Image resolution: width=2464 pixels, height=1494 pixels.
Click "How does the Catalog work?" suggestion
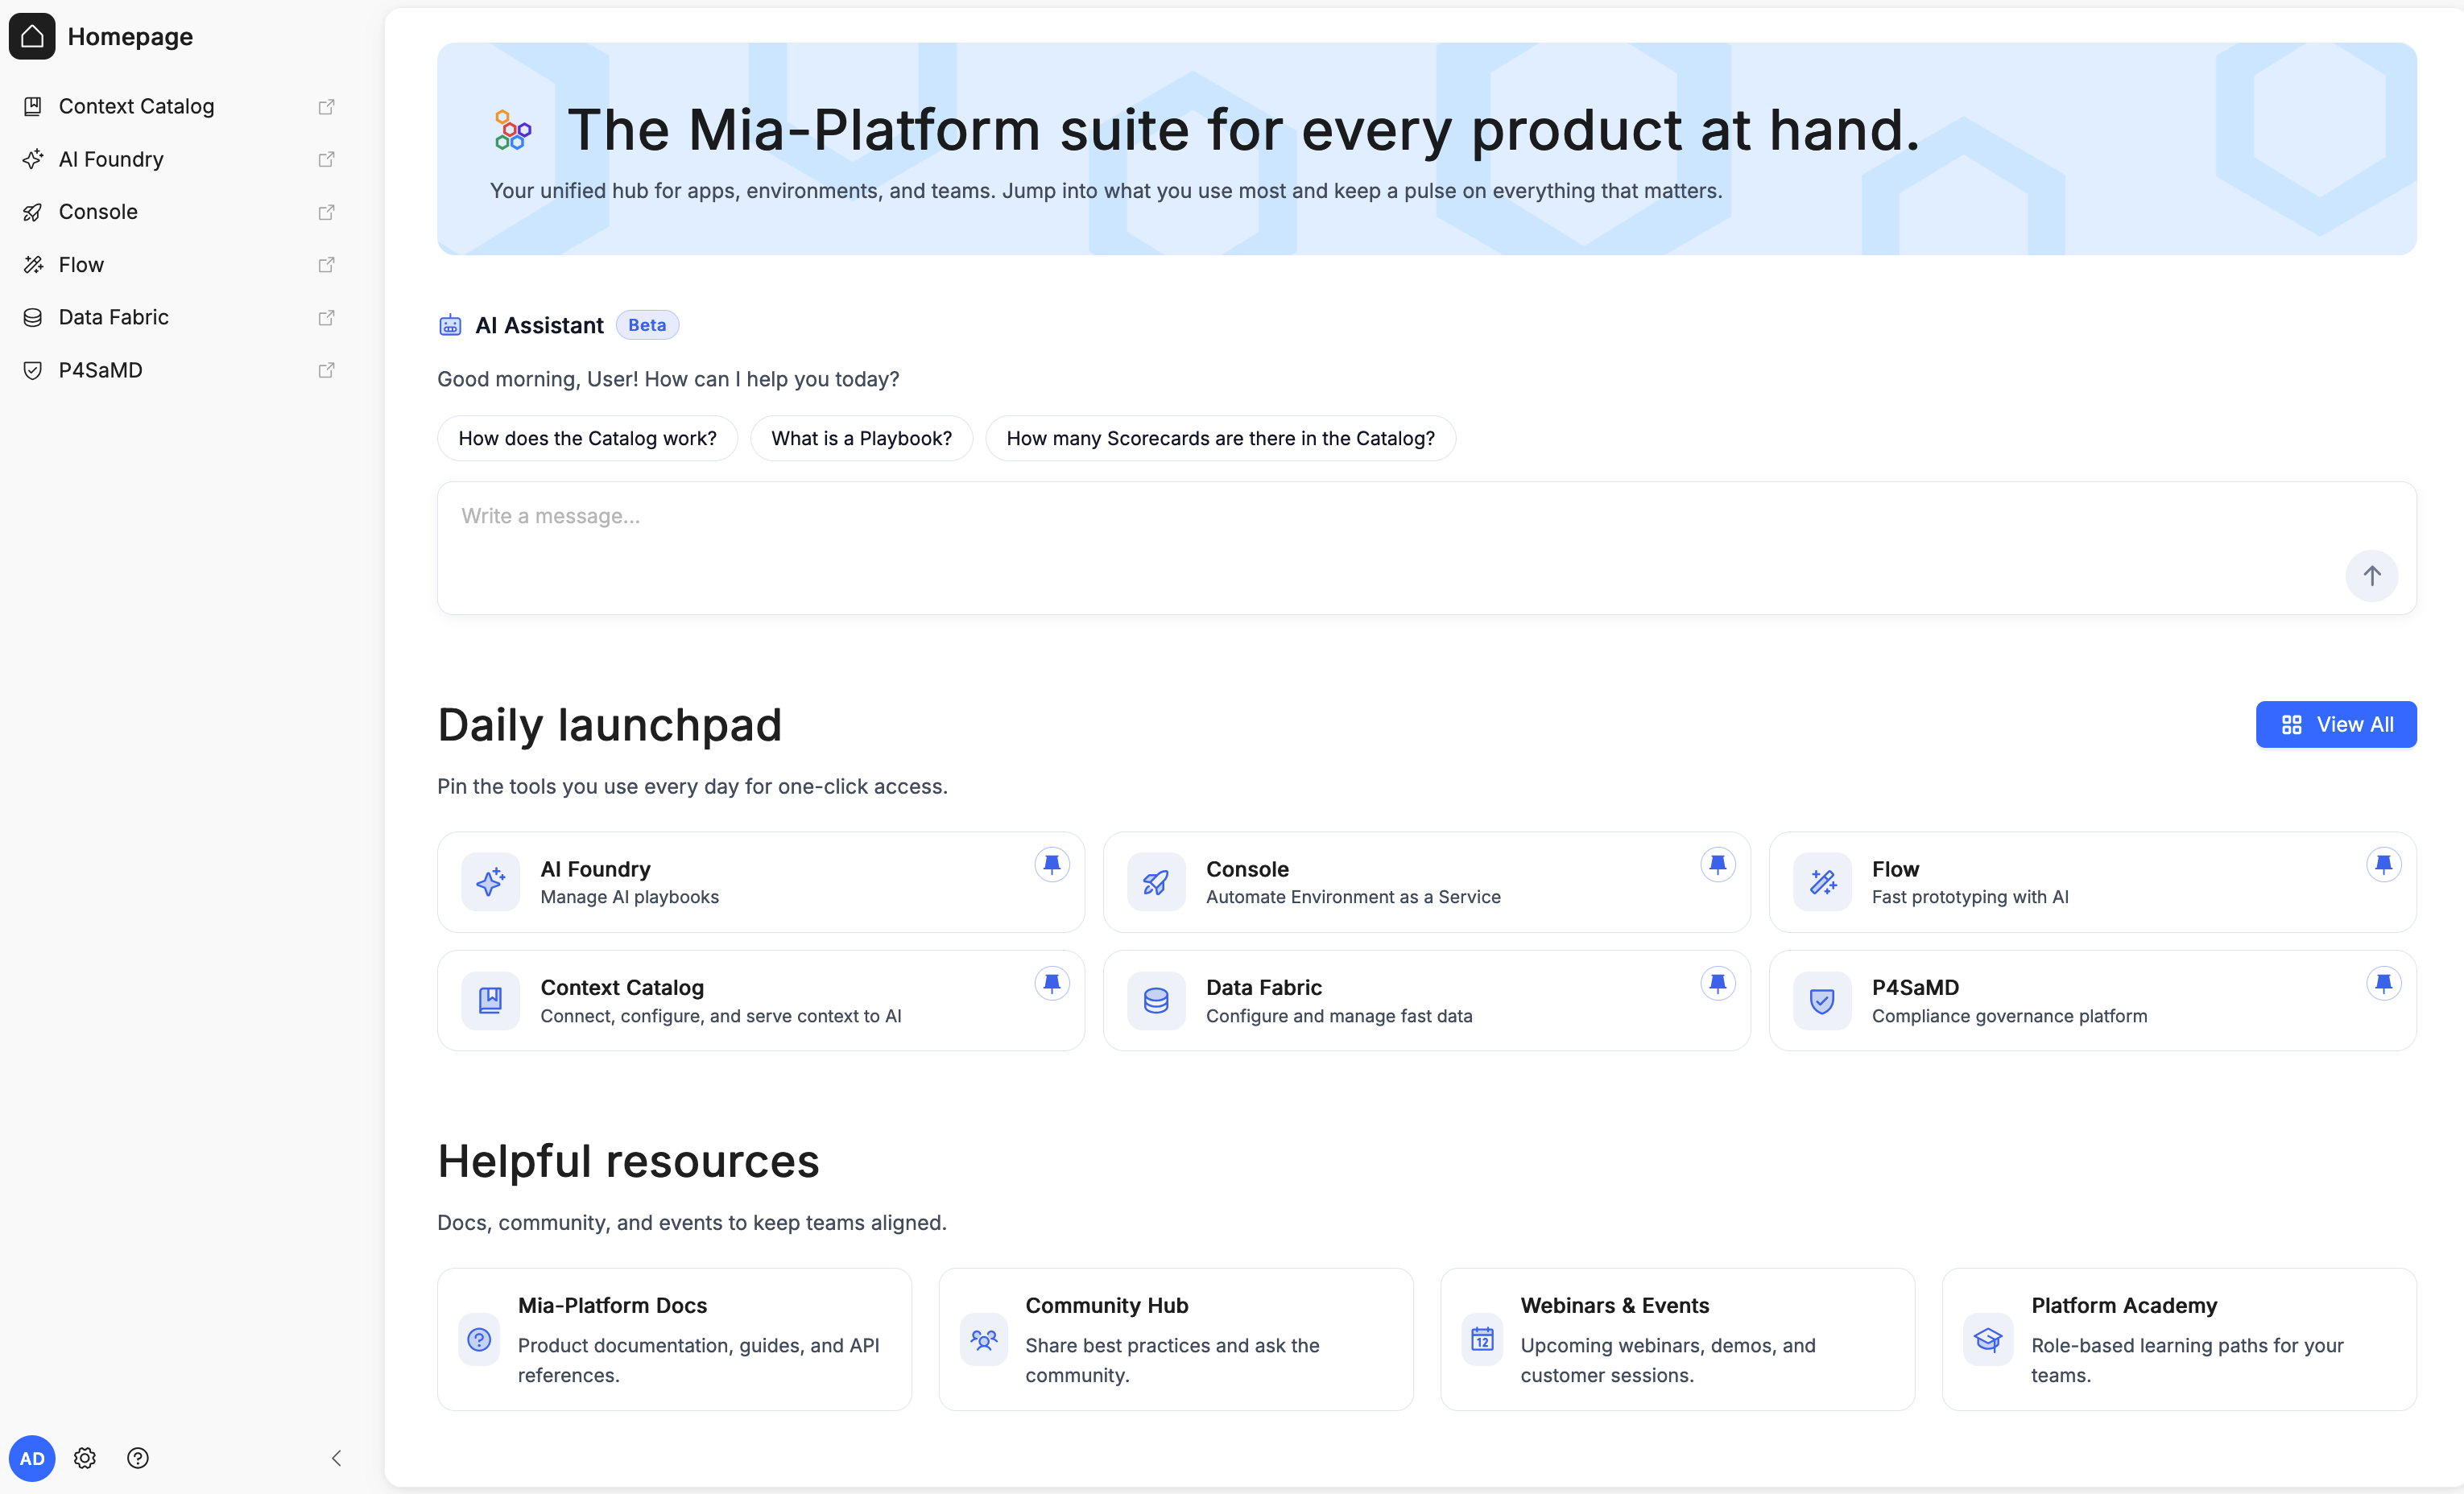[587, 439]
